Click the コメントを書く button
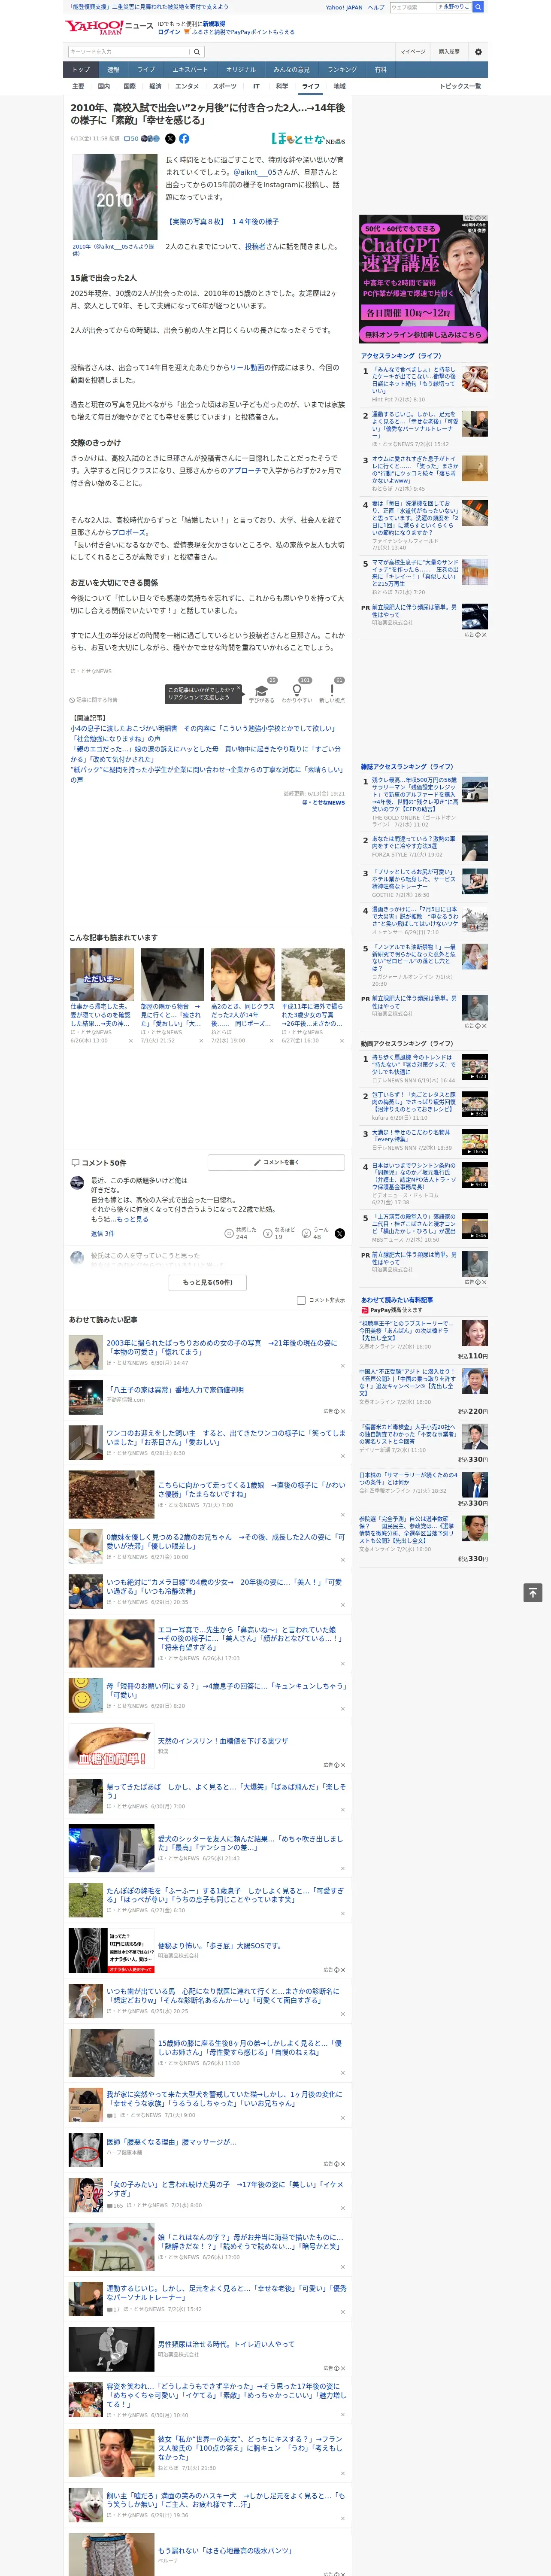The height and width of the screenshot is (2576, 551). [276, 1162]
